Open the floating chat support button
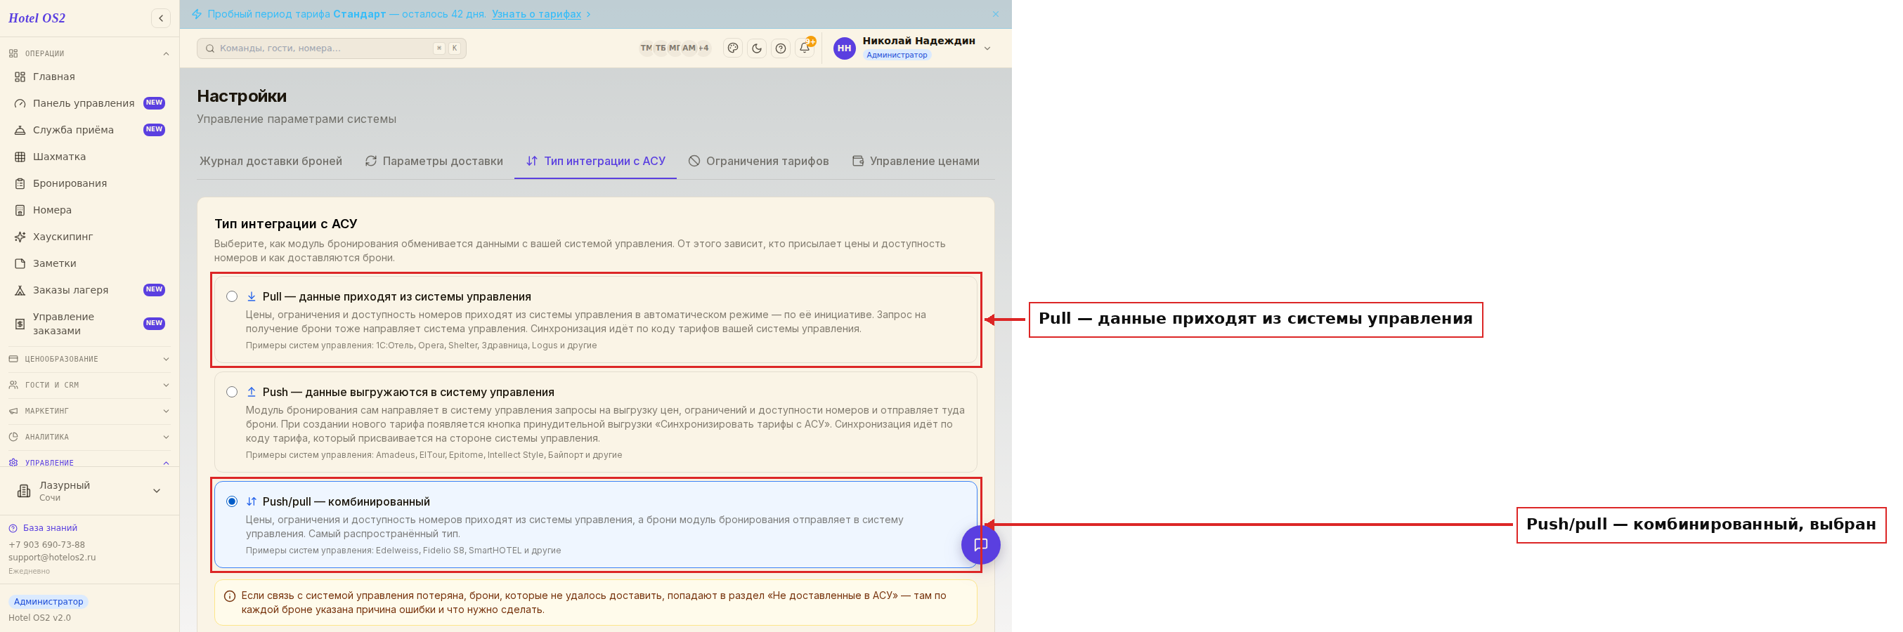This screenshot has width=1903, height=632. click(x=980, y=545)
